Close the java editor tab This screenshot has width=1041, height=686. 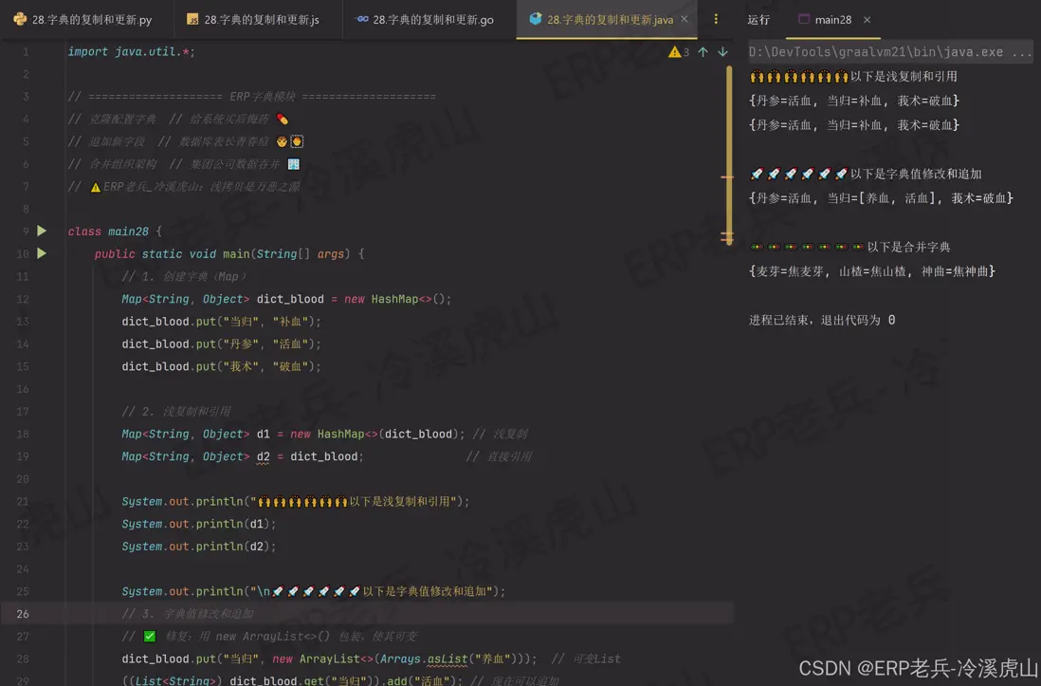[x=685, y=19]
